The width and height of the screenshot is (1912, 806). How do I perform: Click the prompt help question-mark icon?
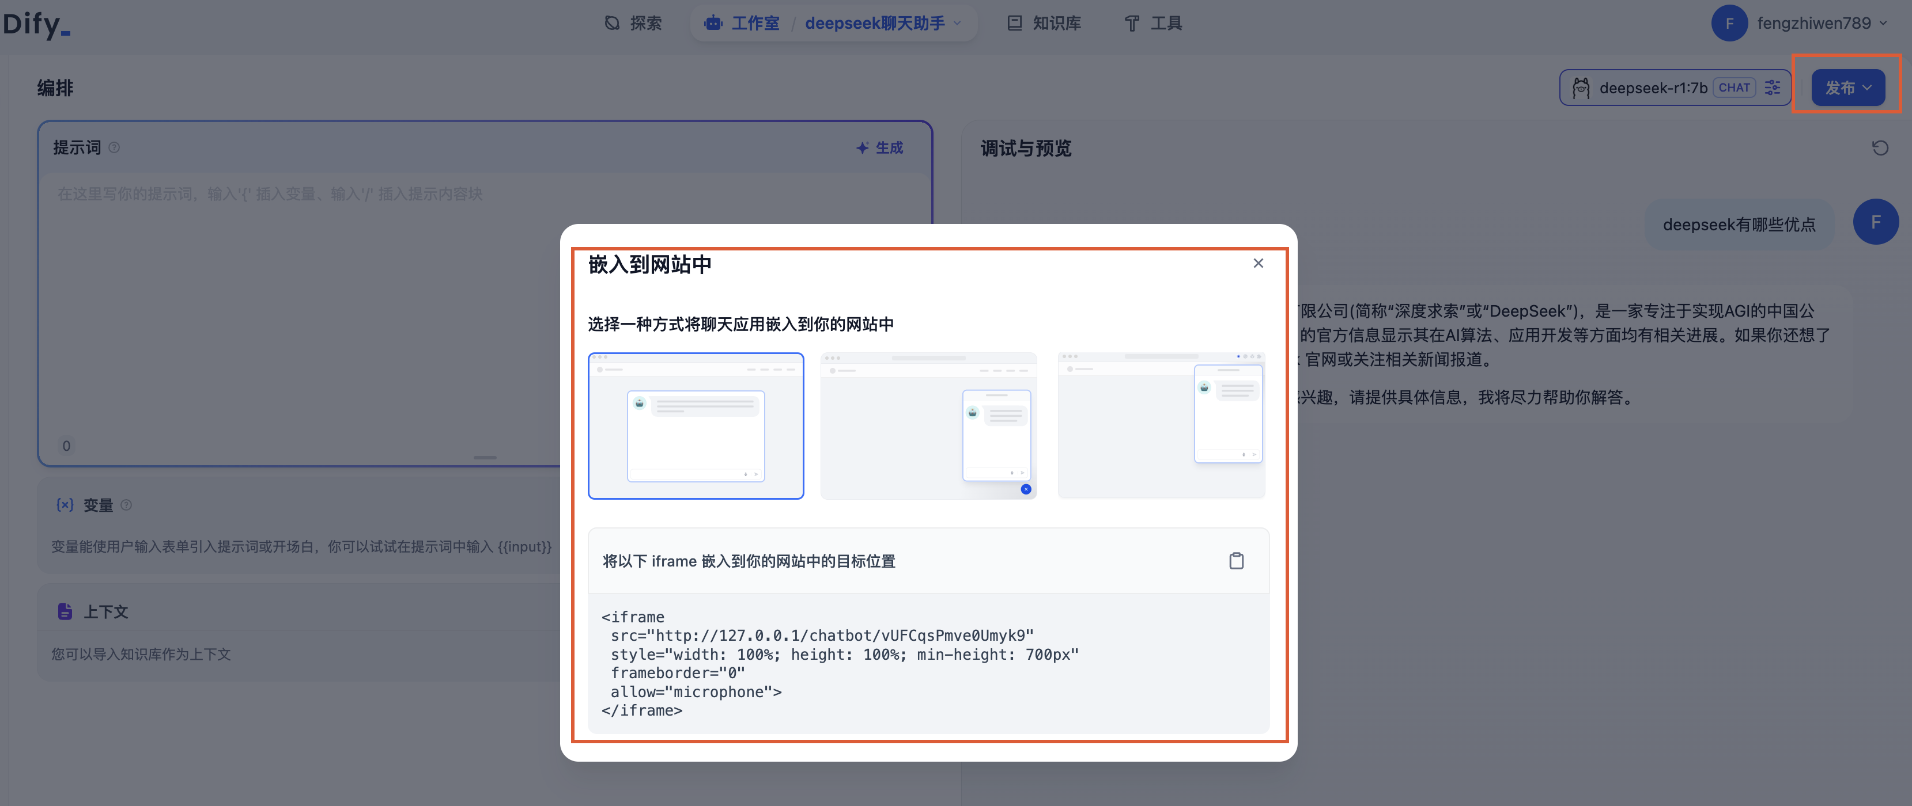pos(114,147)
